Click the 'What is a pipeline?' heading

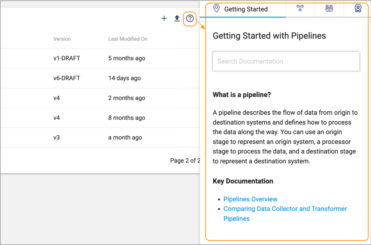pos(242,95)
